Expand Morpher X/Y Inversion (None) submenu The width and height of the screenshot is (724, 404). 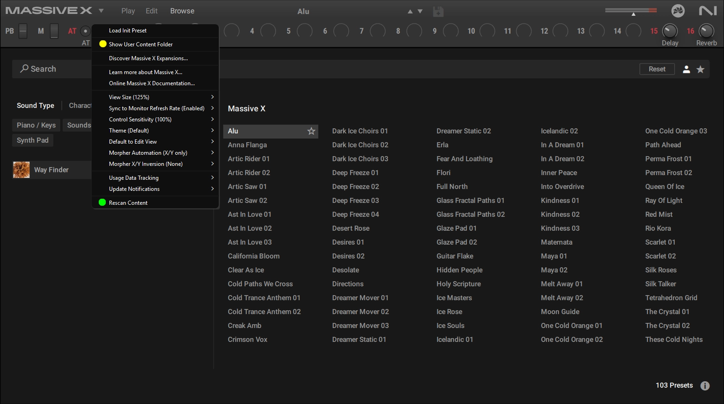(155, 164)
